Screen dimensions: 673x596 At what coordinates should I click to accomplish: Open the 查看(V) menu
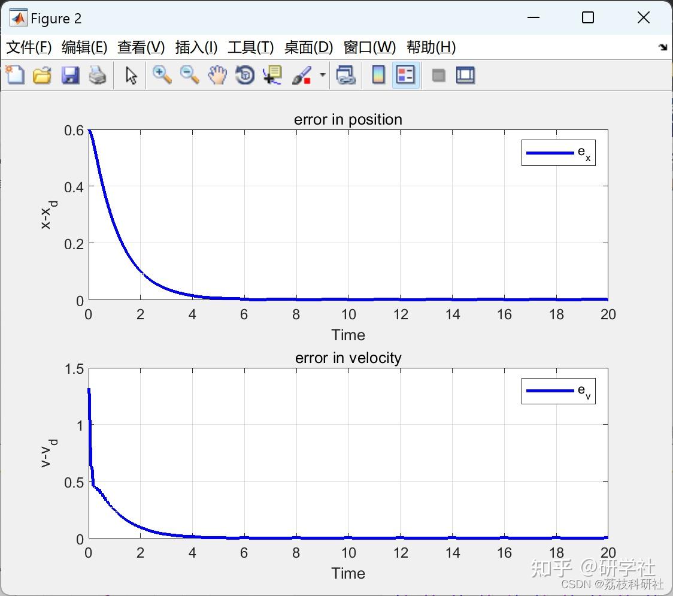[x=141, y=47]
